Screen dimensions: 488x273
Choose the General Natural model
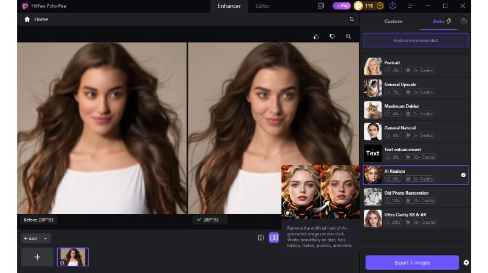pos(416,132)
